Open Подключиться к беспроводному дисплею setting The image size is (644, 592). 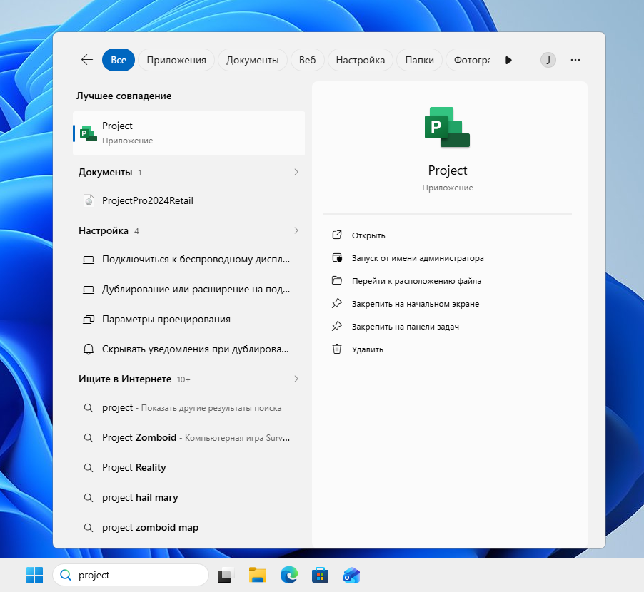188,260
